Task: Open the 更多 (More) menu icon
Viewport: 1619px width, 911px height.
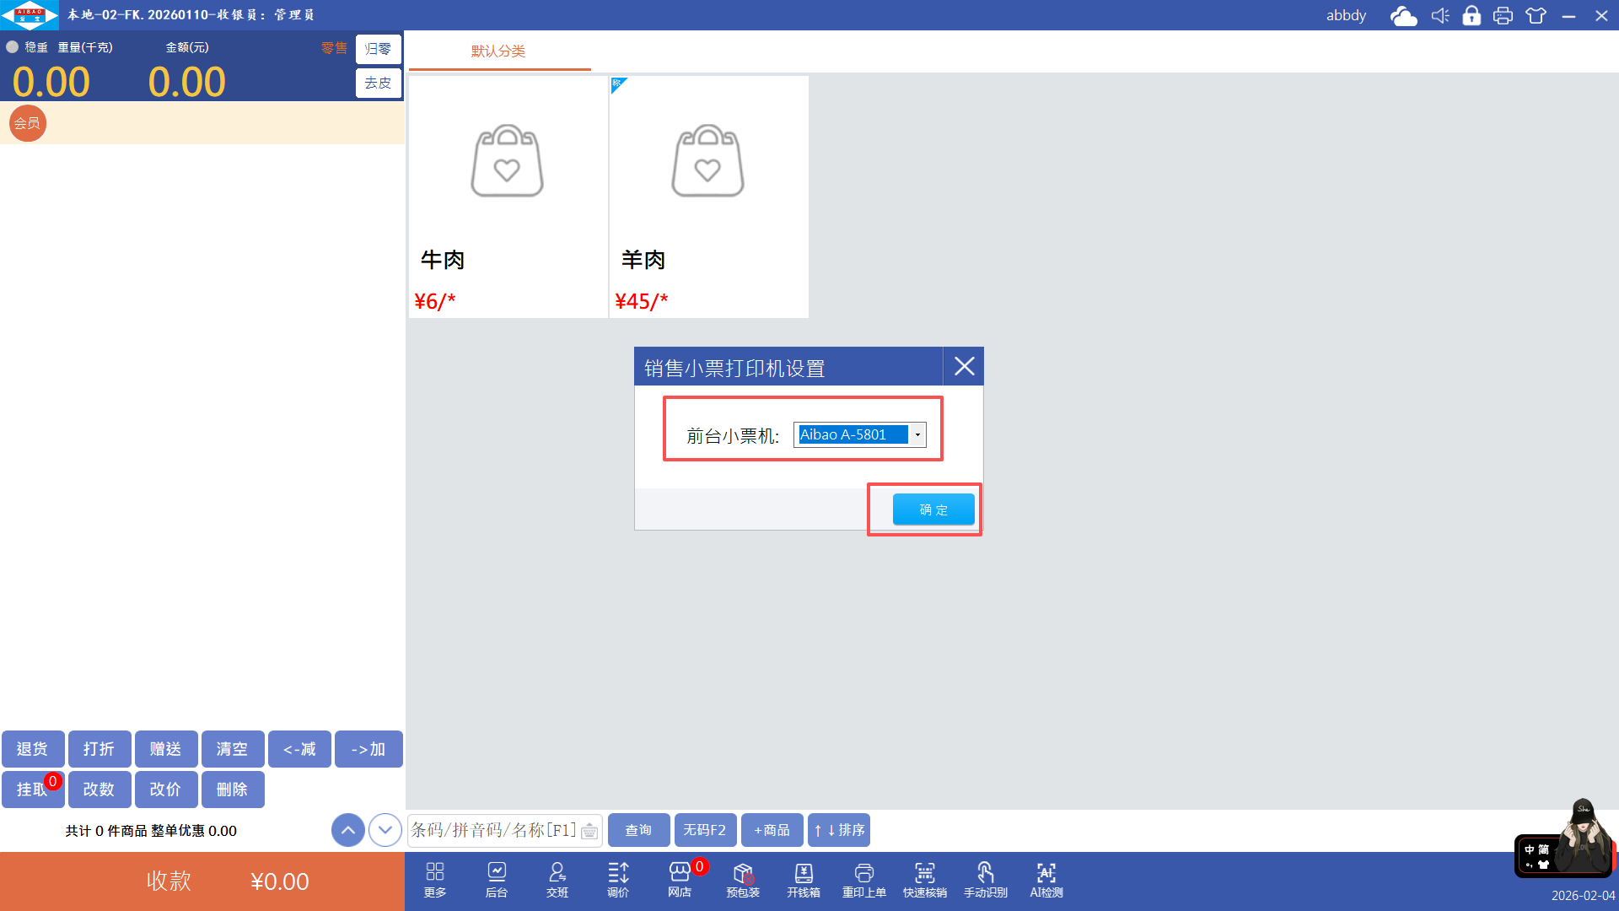Action: pos(435,879)
